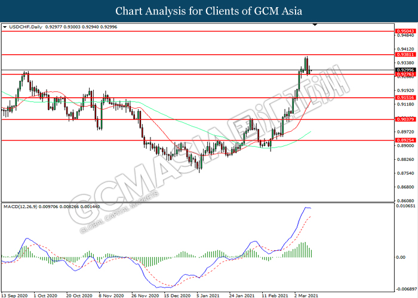Click the 0.90379 support level tag
Image resolution: width=418 pixels, height=298 pixels.
click(404, 119)
